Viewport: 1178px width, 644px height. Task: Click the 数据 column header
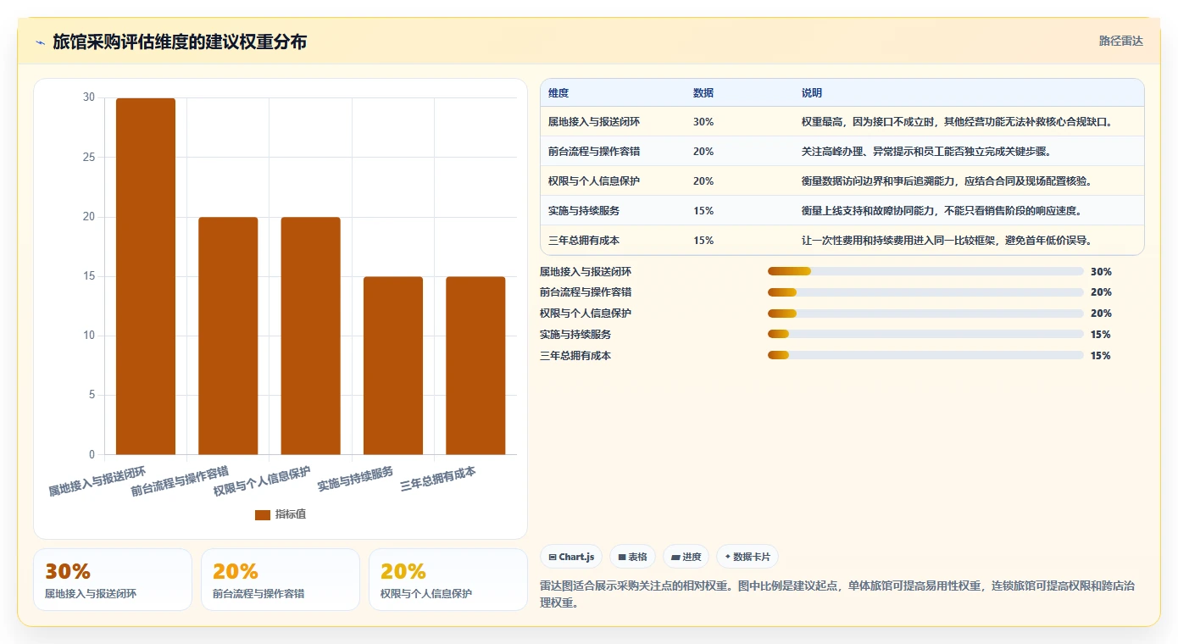tap(703, 92)
